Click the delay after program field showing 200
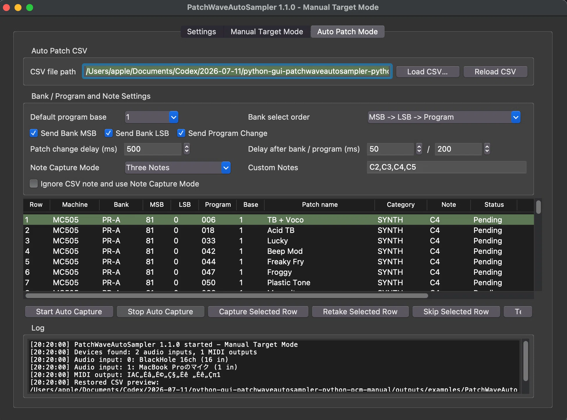Image resolution: width=567 pixels, height=420 pixels. click(458, 149)
